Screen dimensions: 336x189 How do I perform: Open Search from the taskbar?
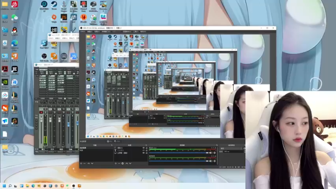click(x=10, y=186)
